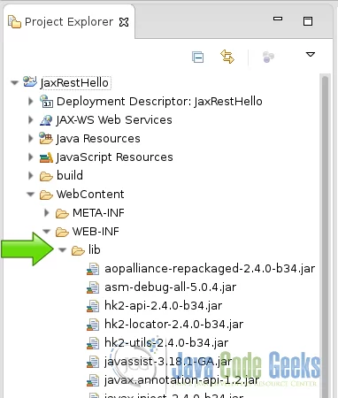Click the JavaScript Resources icon

46,157
